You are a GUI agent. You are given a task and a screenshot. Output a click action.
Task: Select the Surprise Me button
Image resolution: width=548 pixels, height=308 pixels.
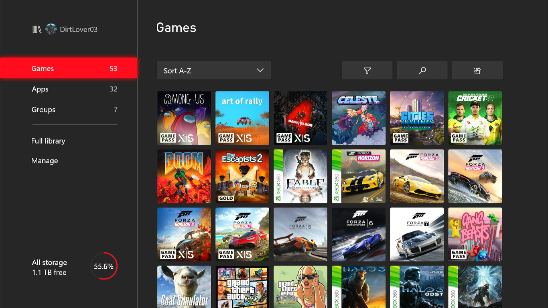tap(477, 70)
